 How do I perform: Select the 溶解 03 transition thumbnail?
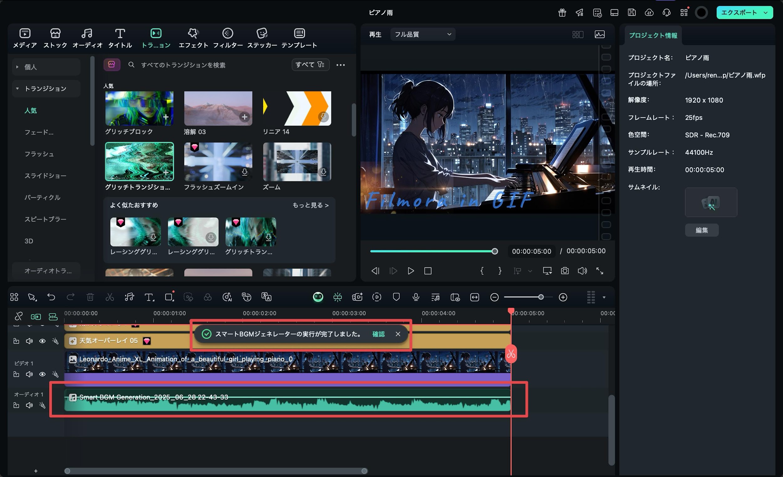218,108
